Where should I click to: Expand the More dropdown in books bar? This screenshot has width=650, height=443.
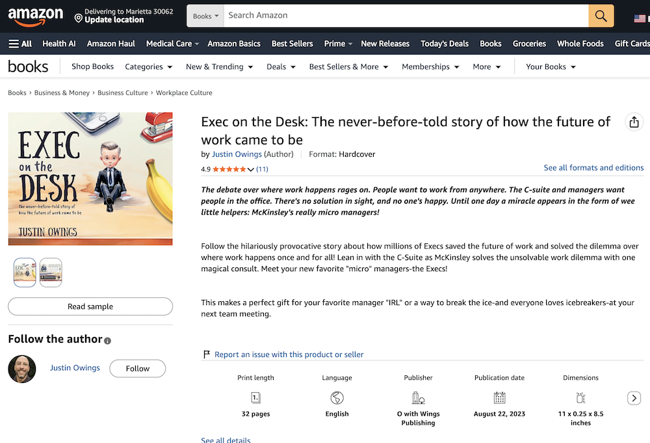tap(487, 67)
